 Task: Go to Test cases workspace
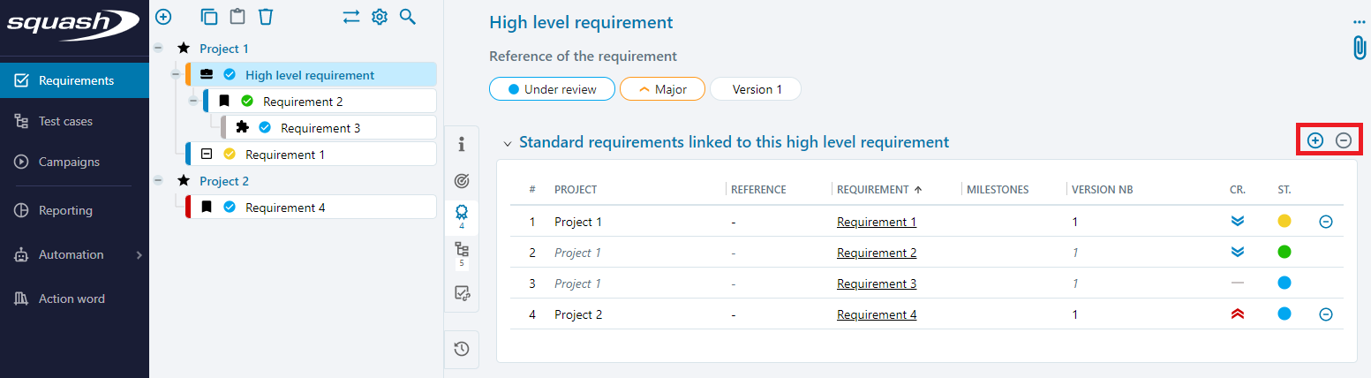click(x=65, y=121)
